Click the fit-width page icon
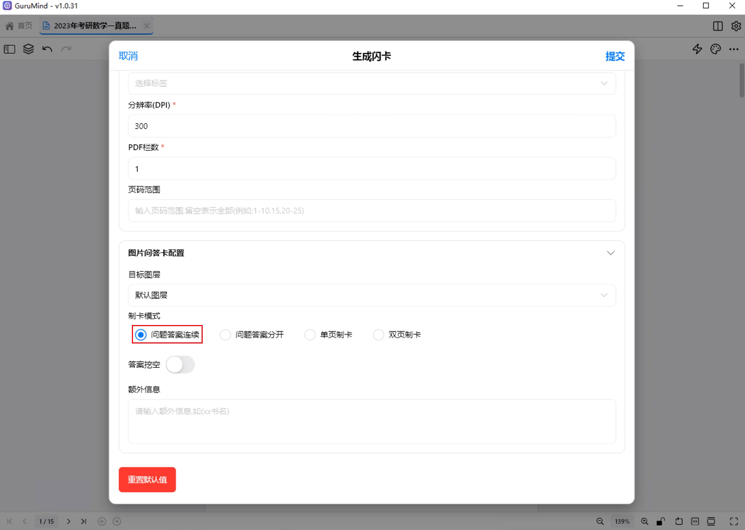The height and width of the screenshot is (530, 745). pyautogui.click(x=695, y=521)
